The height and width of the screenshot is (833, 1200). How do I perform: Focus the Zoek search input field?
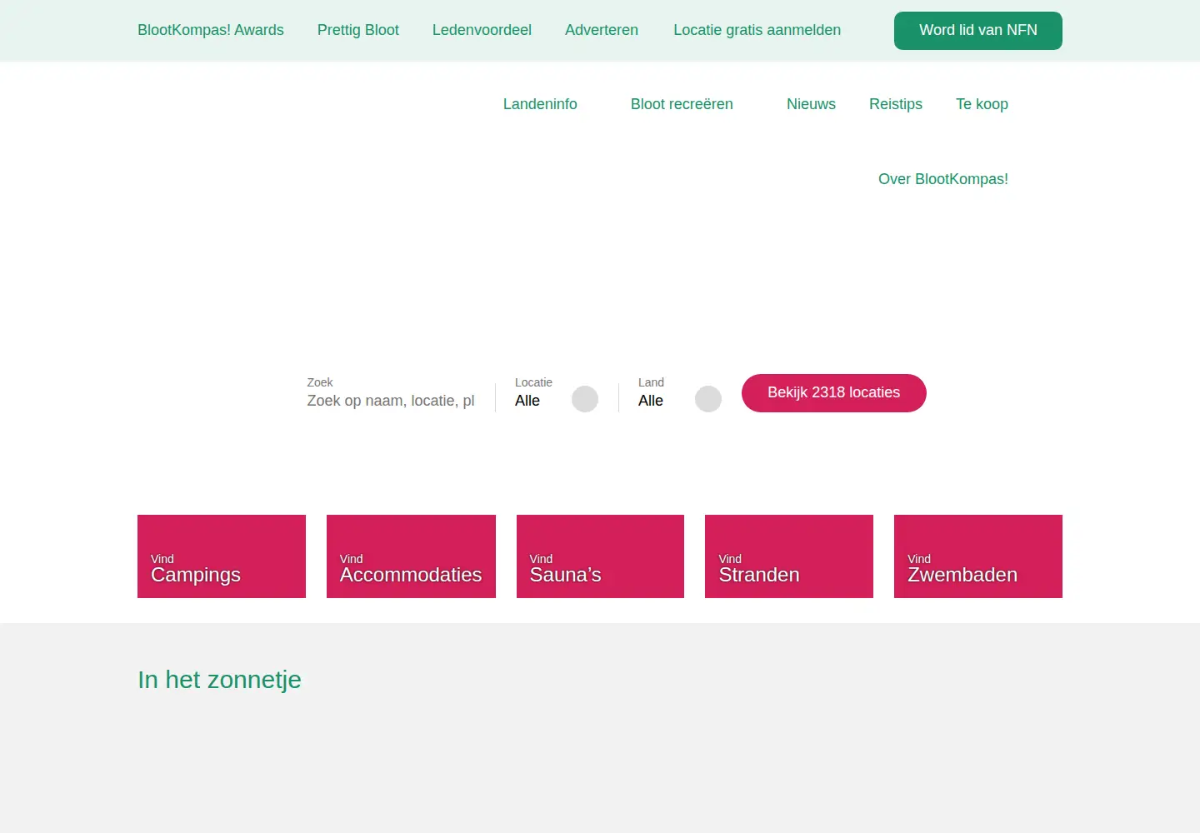click(391, 401)
